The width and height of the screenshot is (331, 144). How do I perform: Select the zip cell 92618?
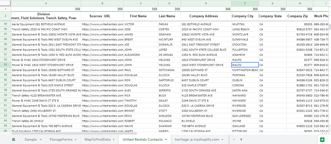[x=300, y=121]
